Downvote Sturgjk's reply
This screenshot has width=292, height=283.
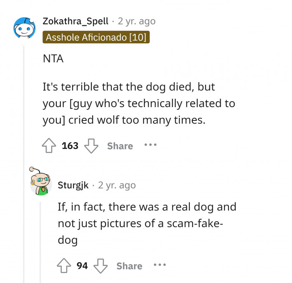[x=101, y=266]
